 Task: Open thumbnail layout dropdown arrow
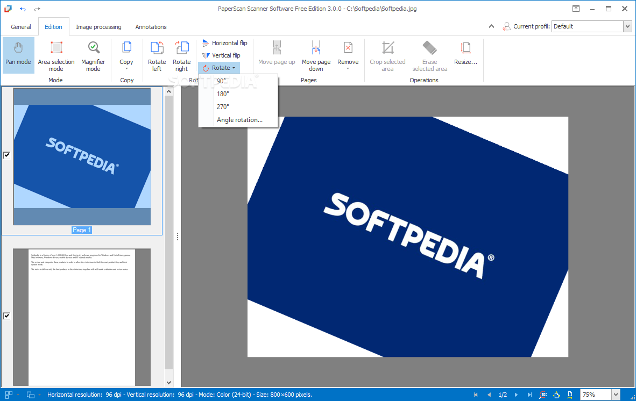pyautogui.click(x=17, y=395)
